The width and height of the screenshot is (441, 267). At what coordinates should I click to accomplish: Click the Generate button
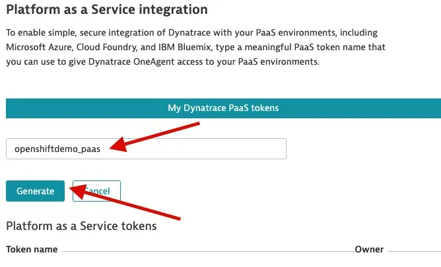pos(35,191)
